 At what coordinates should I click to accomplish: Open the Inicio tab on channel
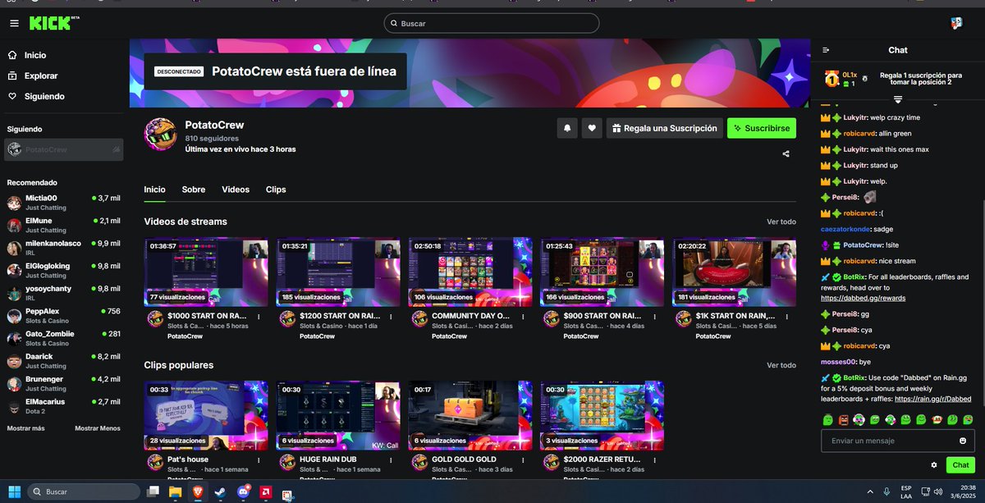click(154, 190)
